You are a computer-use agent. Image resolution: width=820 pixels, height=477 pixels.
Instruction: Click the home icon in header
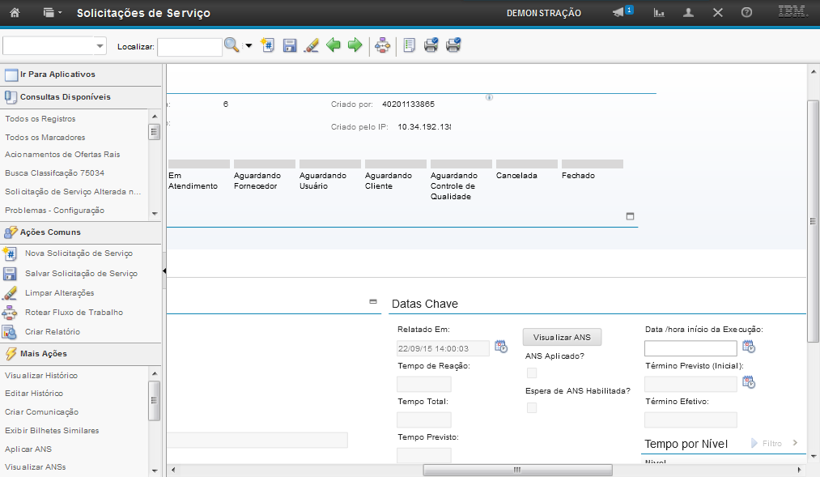pos(14,13)
